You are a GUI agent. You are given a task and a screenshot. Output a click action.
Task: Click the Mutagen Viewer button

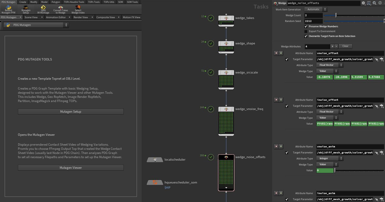pos(71,168)
